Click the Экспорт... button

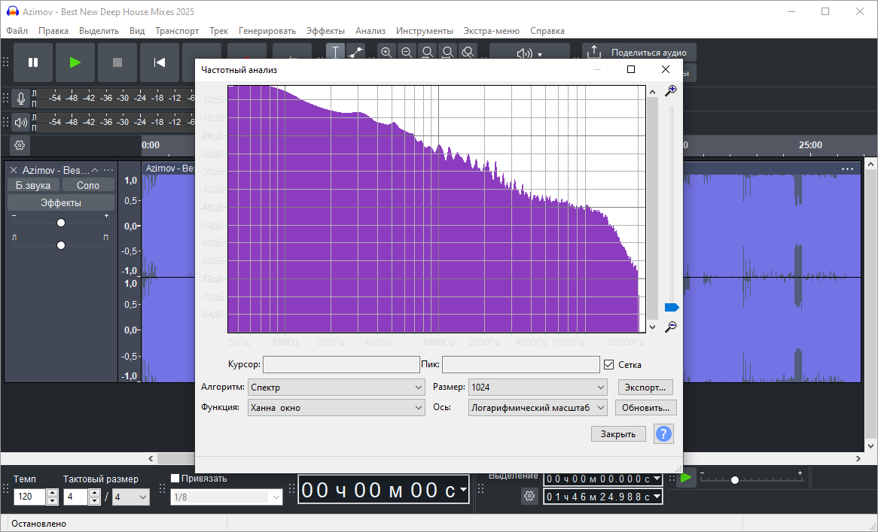(645, 387)
